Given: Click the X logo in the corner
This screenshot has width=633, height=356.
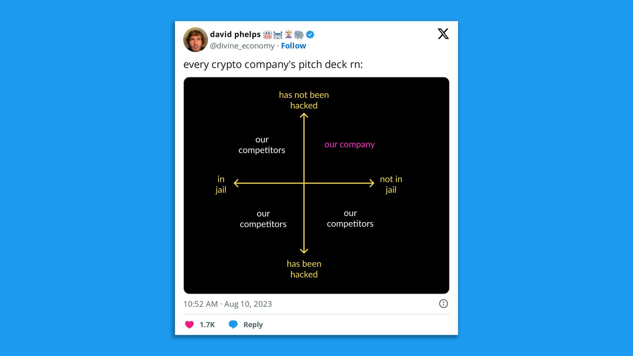Looking at the screenshot, I should (443, 34).
